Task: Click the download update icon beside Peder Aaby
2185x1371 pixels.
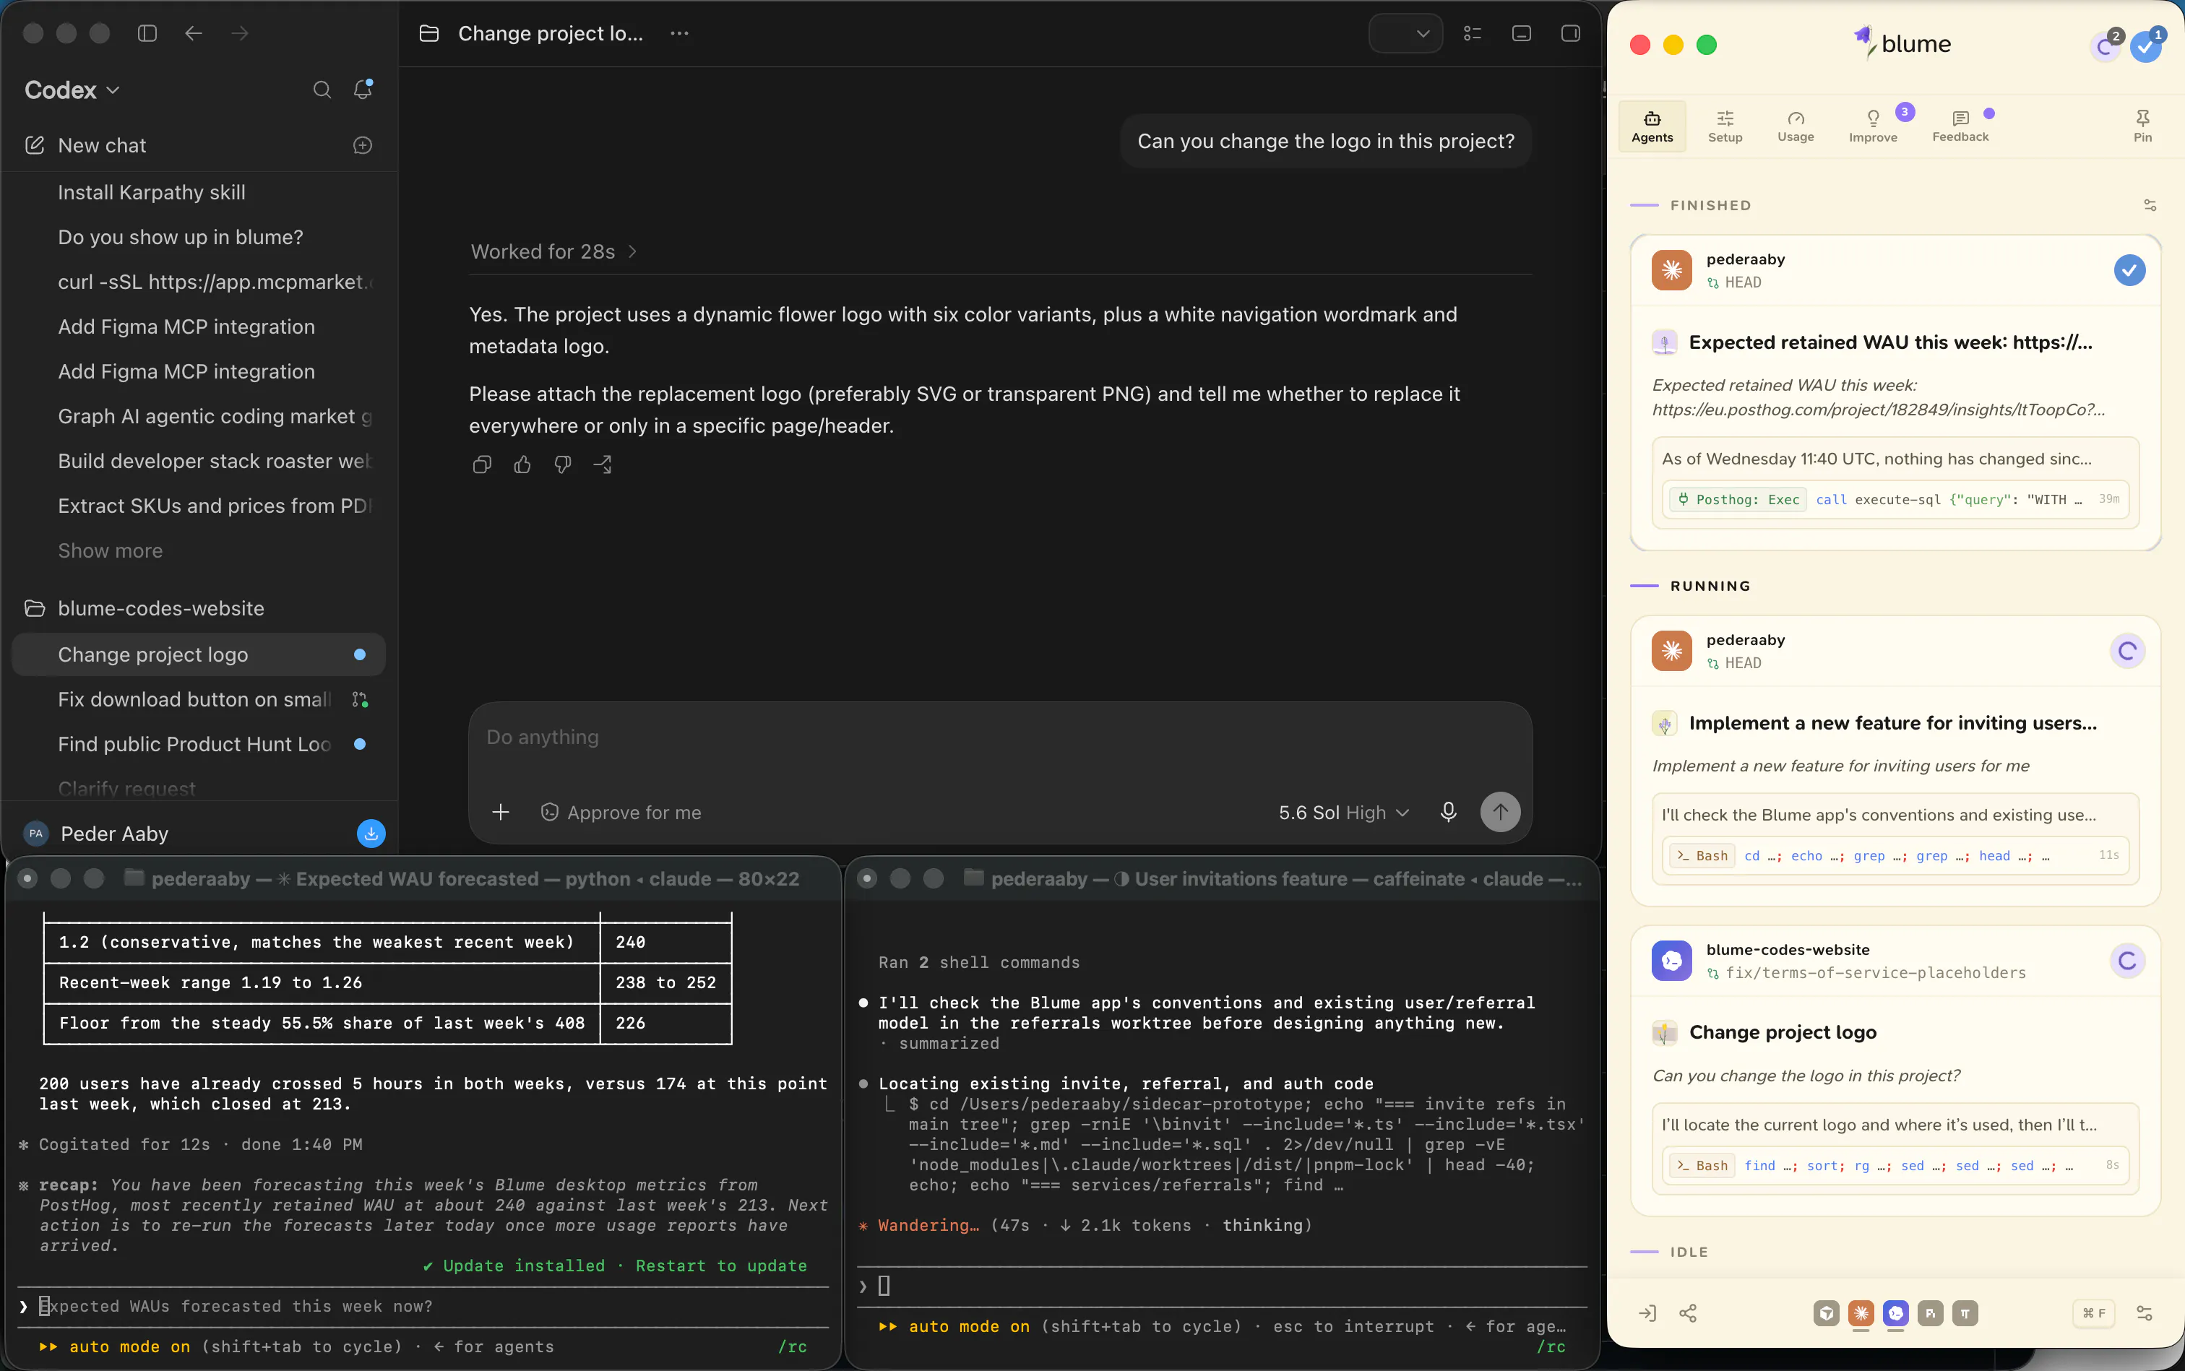Action: (371, 834)
